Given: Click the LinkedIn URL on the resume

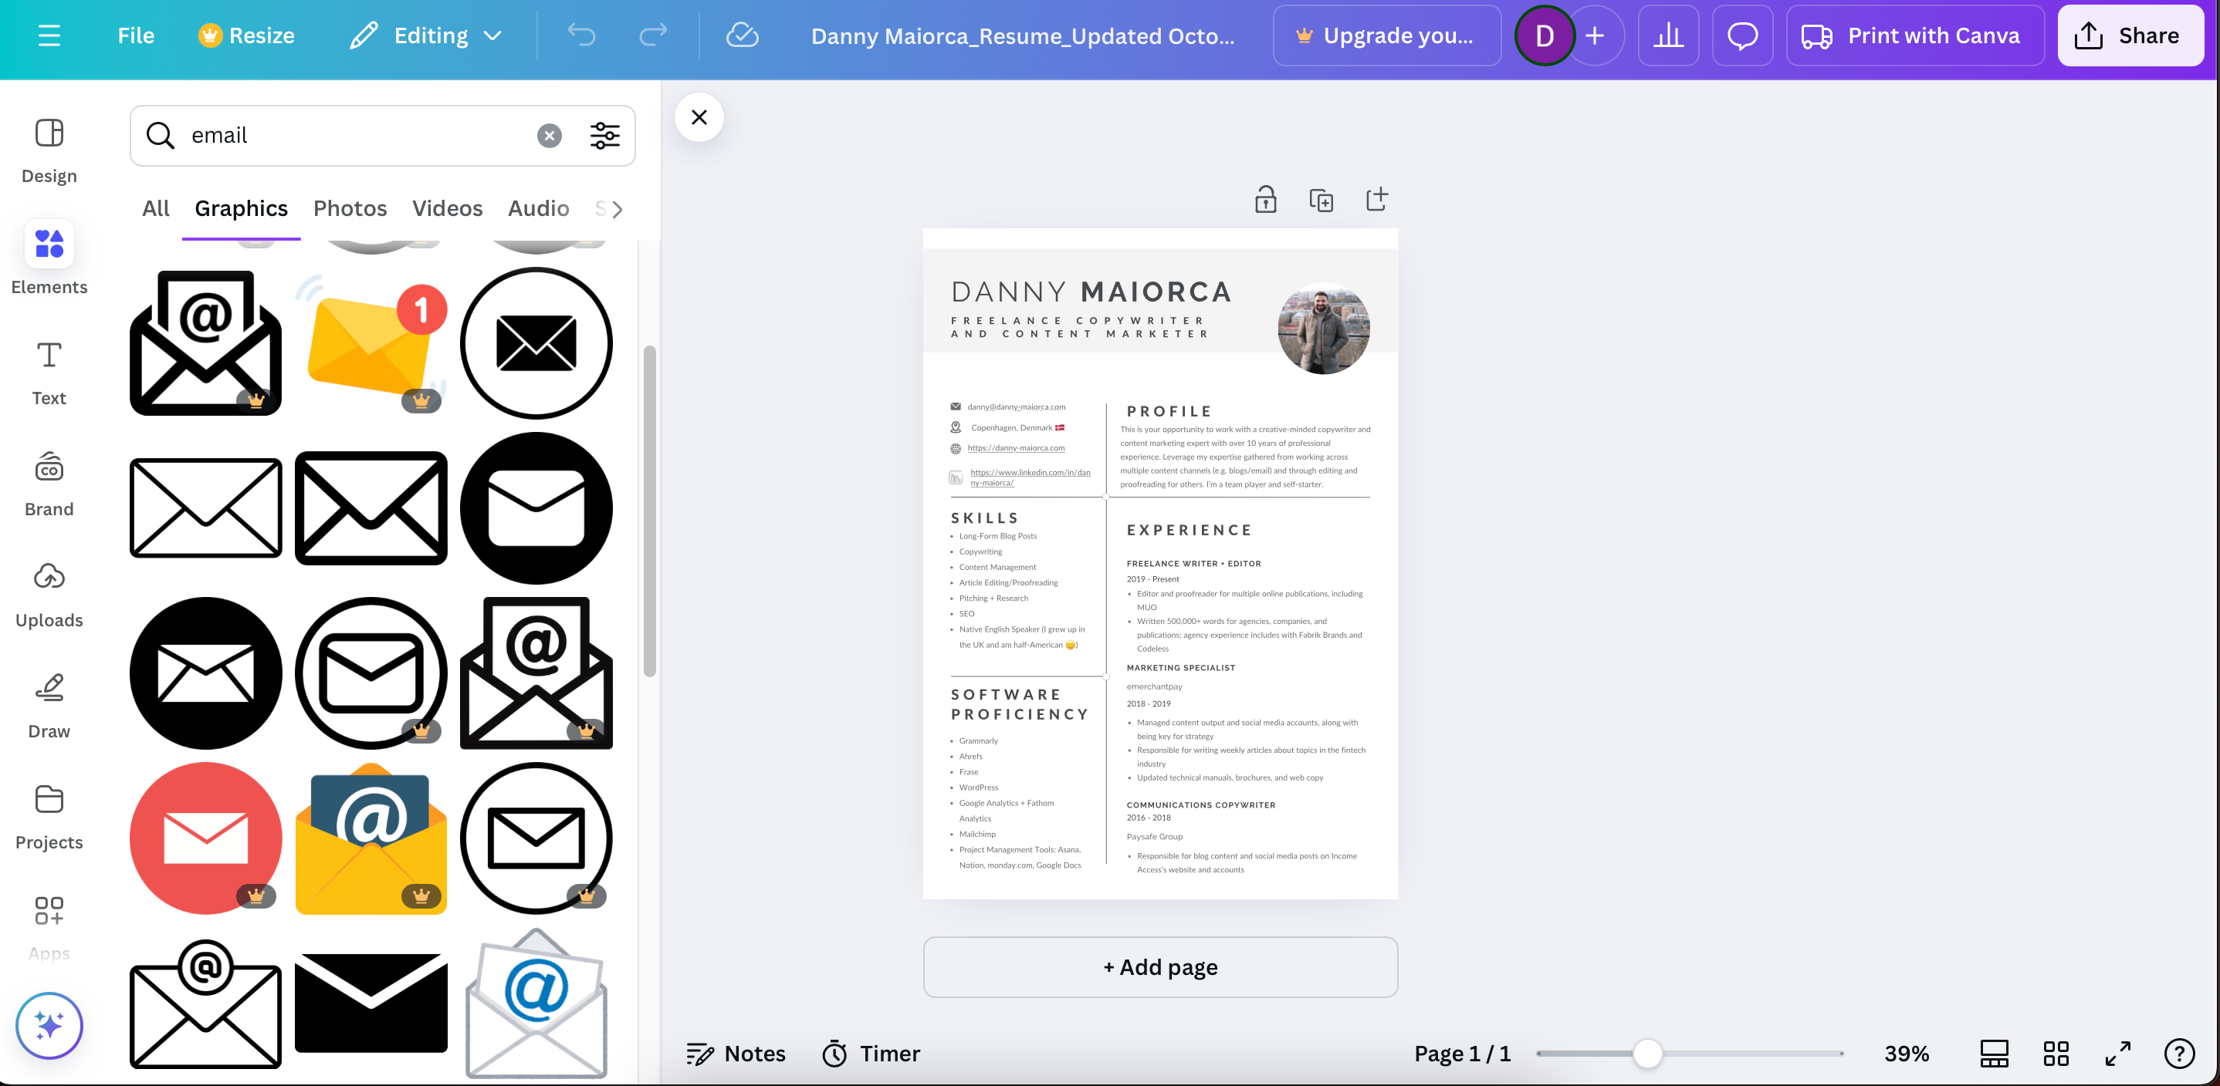Looking at the screenshot, I should coord(1030,477).
